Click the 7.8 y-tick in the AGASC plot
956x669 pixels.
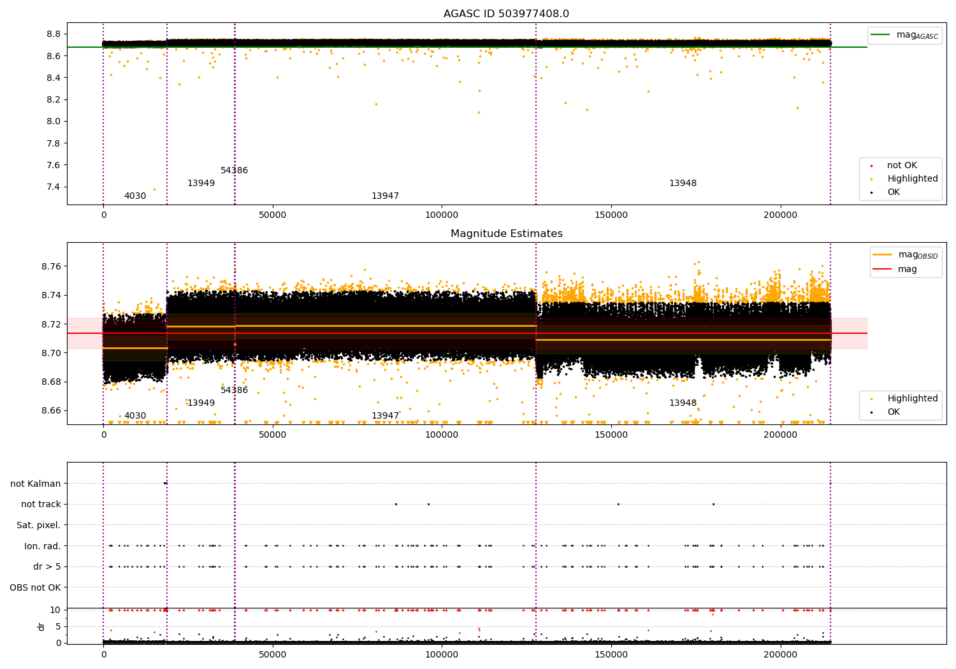pos(54,143)
